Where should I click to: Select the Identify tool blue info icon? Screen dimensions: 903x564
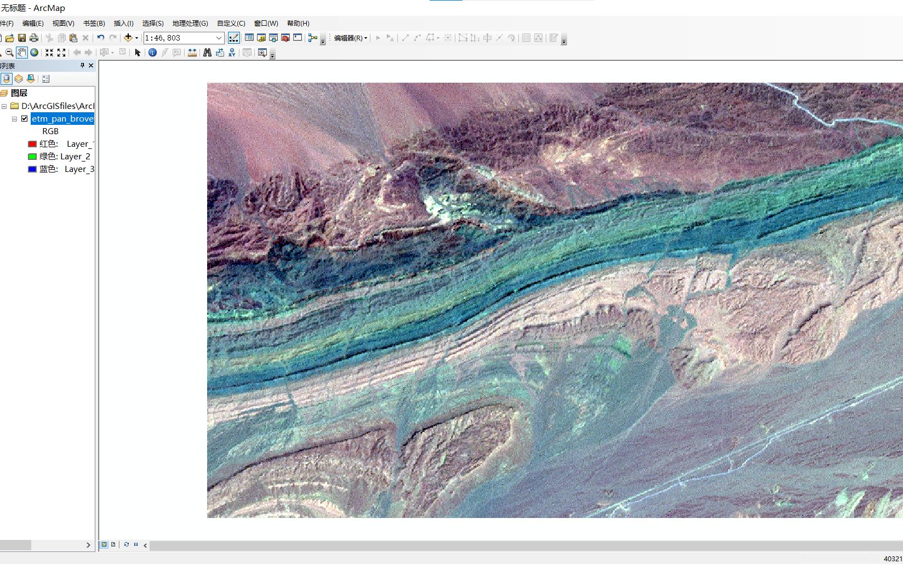(x=152, y=53)
